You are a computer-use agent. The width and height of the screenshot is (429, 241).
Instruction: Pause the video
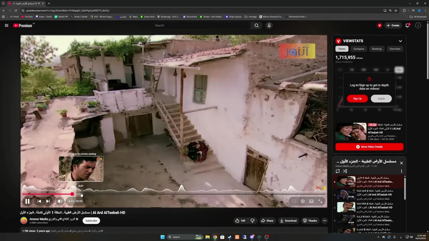pyautogui.click(x=27, y=201)
